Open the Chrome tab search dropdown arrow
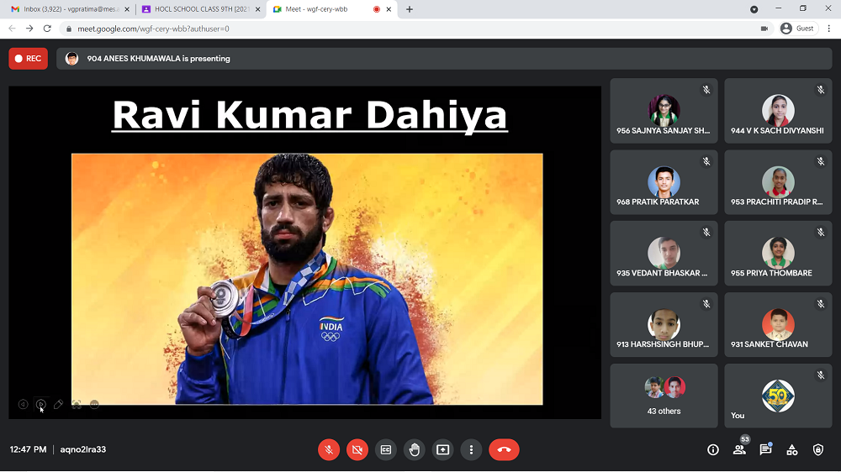 (x=754, y=9)
